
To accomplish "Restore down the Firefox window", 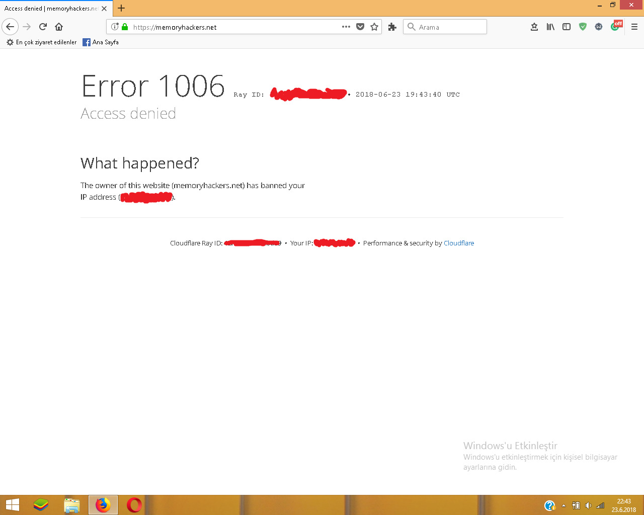I will click(613, 5).
